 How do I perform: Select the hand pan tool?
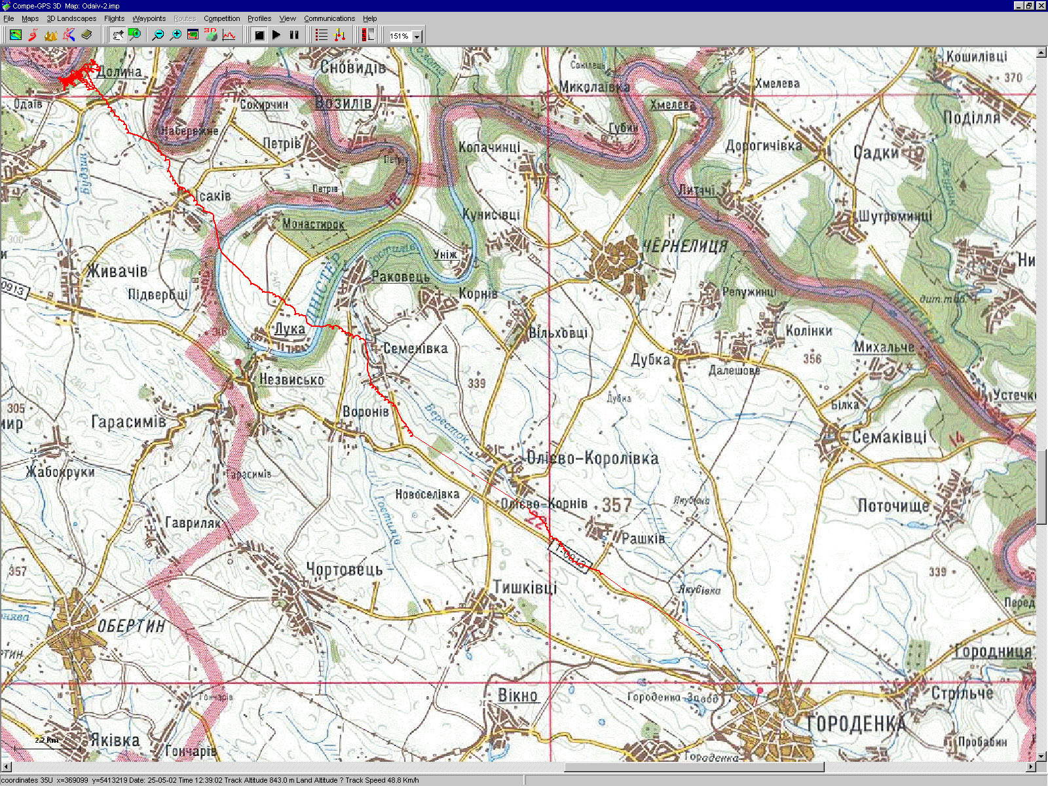click(118, 35)
